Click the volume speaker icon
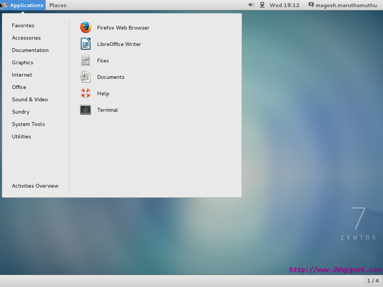This screenshot has width=383, height=287. pyautogui.click(x=251, y=5)
